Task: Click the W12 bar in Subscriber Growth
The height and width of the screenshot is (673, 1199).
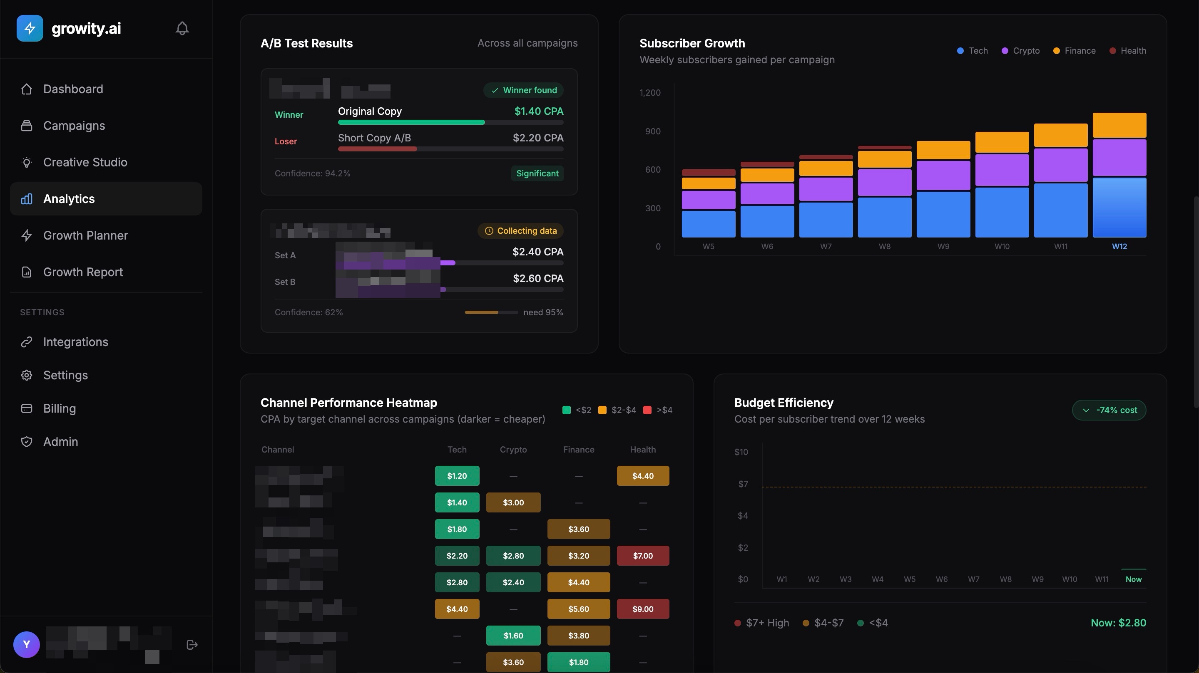Action: click(x=1119, y=186)
